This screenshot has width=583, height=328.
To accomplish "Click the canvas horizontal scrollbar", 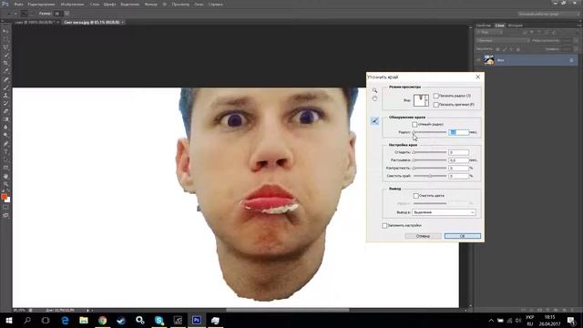I will (288, 310).
